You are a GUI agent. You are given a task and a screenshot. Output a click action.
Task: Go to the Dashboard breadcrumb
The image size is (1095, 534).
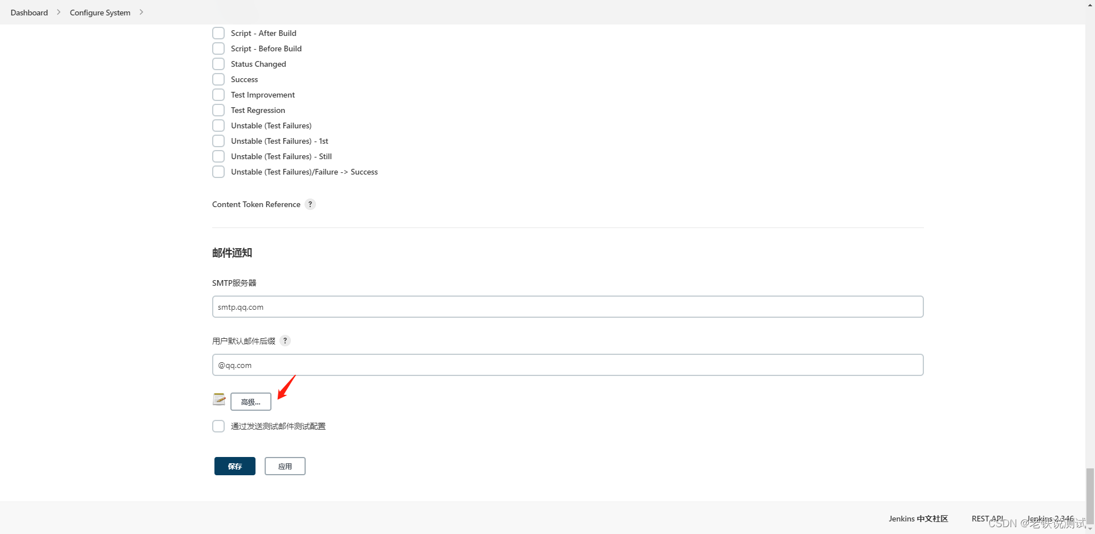(29, 13)
